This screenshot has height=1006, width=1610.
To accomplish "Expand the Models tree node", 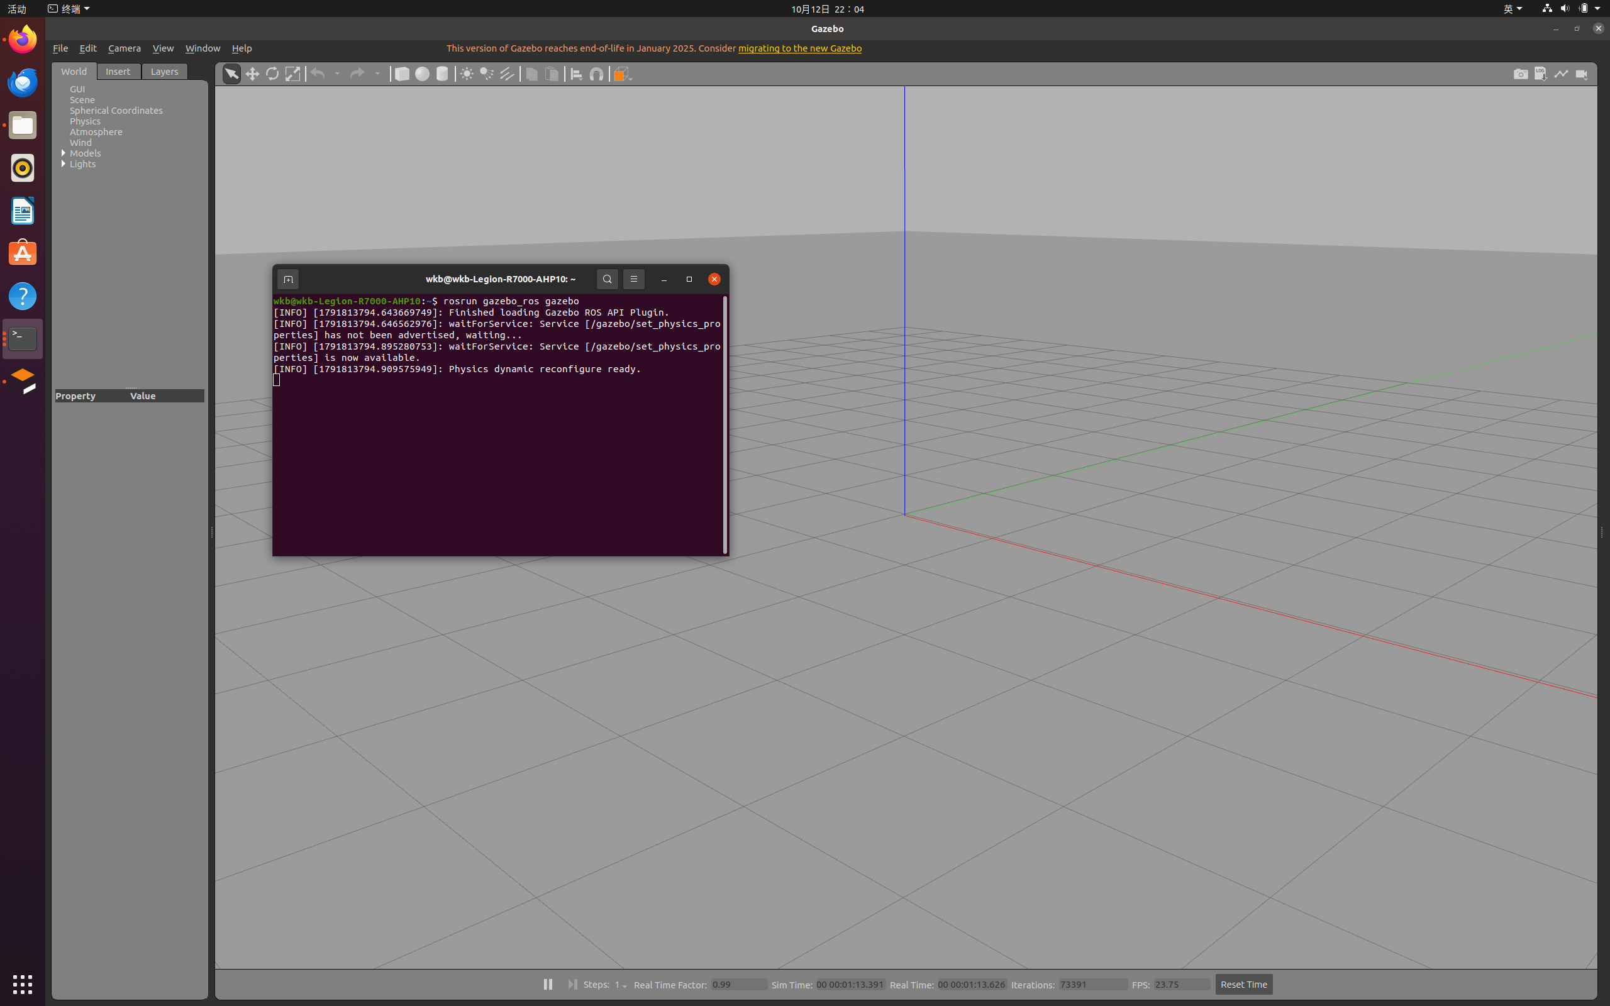I will click(63, 153).
